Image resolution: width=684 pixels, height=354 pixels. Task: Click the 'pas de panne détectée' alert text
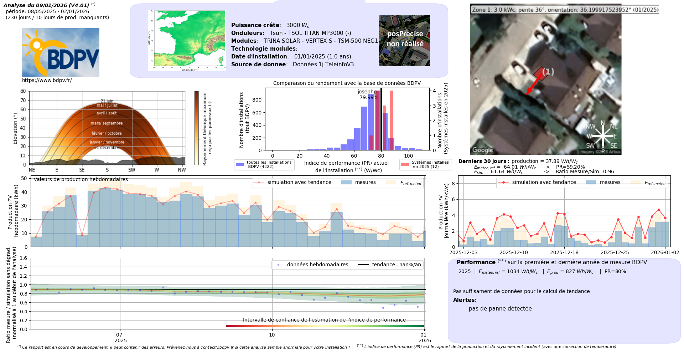(500, 309)
